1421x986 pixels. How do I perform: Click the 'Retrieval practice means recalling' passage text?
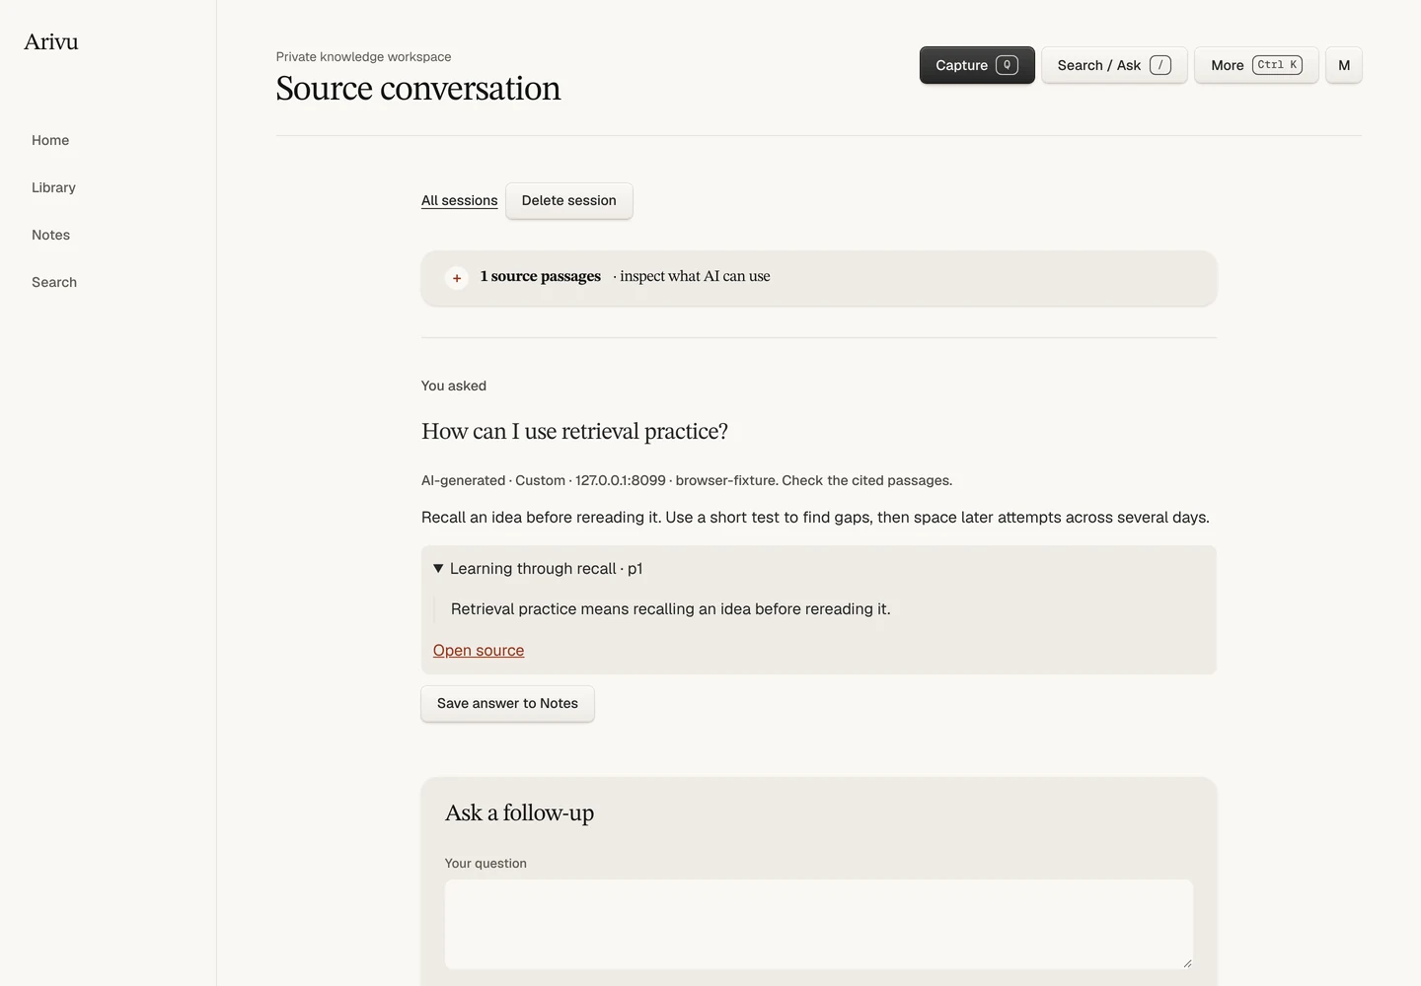671,609
